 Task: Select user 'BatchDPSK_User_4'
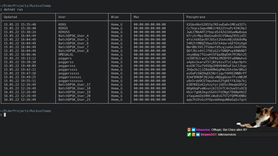(73, 36)
